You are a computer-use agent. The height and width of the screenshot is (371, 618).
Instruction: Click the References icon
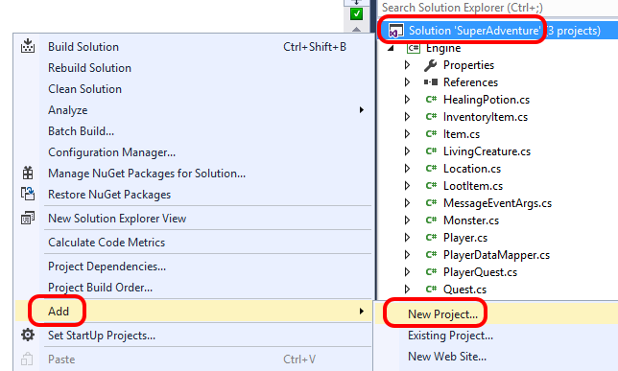pos(431,81)
